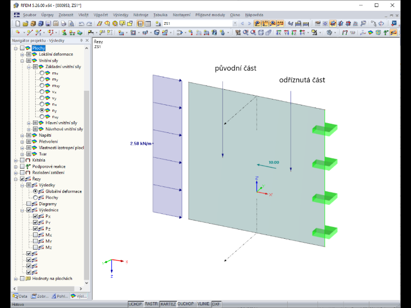Image resolution: width=411 pixels, height=308 pixels.
Task: Close the navigator panel
Action: point(87,41)
